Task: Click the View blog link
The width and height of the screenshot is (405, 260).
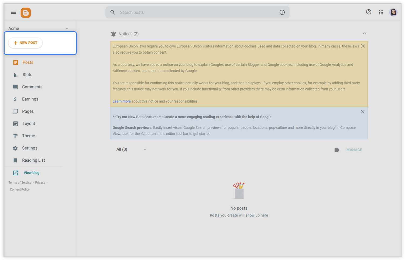Action: [31, 173]
